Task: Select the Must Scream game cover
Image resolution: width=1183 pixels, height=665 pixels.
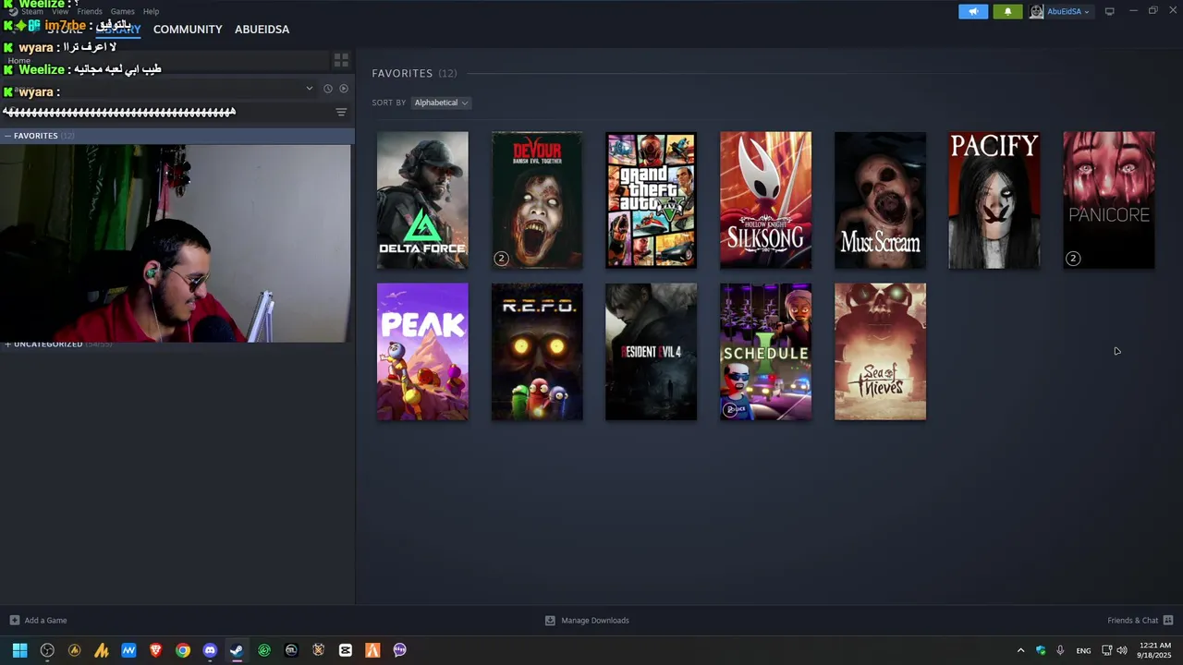Action: click(x=880, y=199)
